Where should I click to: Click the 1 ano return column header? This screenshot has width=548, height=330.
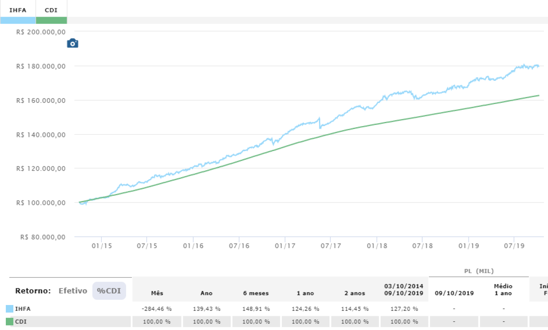[305, 293]
